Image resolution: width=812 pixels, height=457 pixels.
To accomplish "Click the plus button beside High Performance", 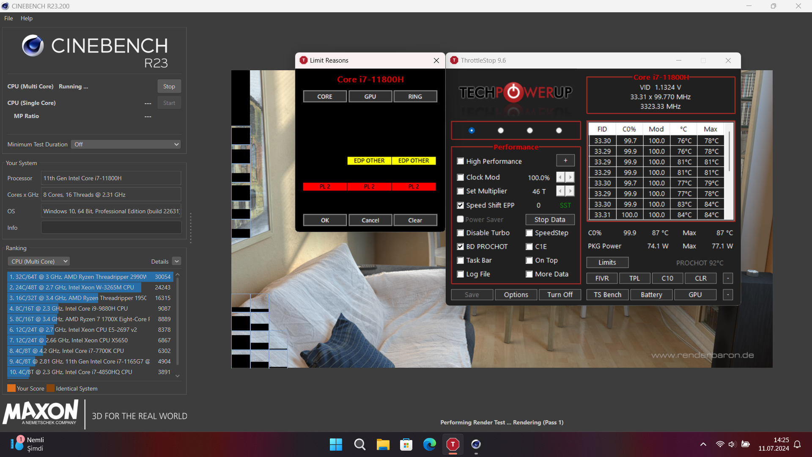I will coord(565,160).
